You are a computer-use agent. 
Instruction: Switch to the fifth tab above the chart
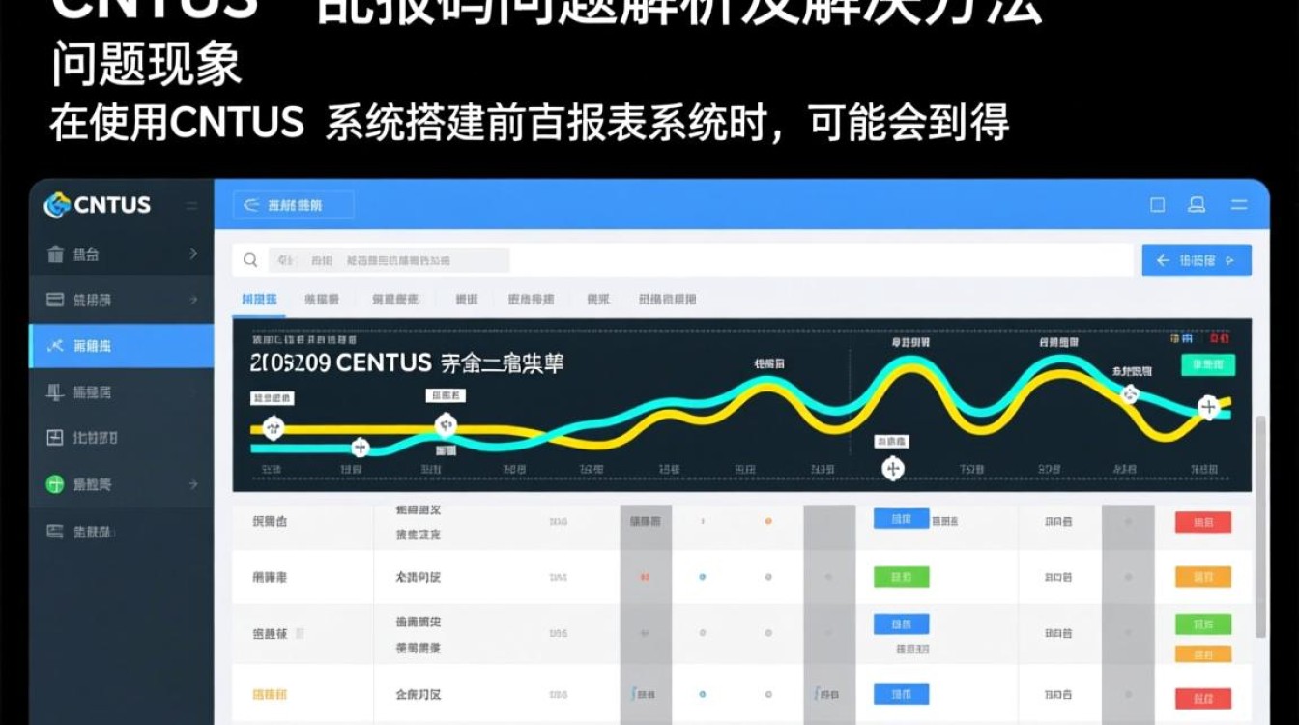point(532,300)
